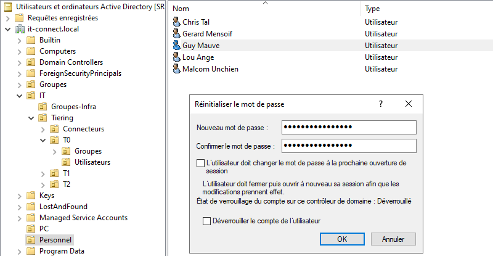Enable user must change password at next logon

pos(200,163)
